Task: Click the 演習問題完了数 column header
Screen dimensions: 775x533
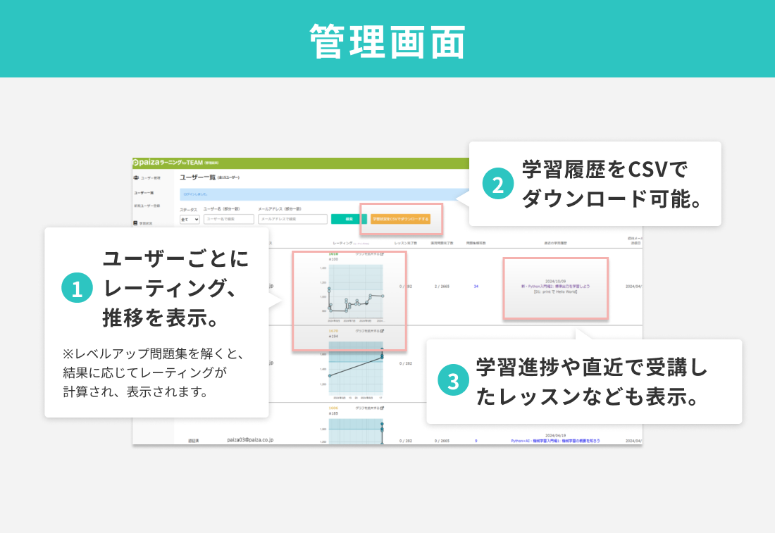Action: point(442,243)
